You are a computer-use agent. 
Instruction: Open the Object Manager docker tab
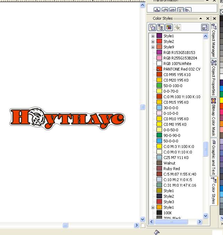tap(214, 40)
